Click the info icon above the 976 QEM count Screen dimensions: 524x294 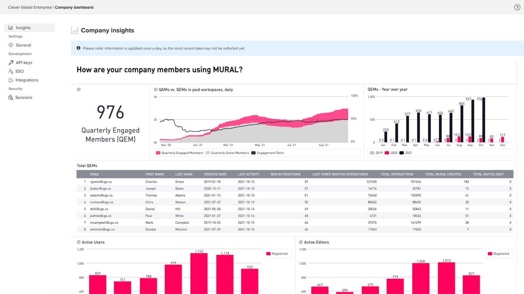79,89
